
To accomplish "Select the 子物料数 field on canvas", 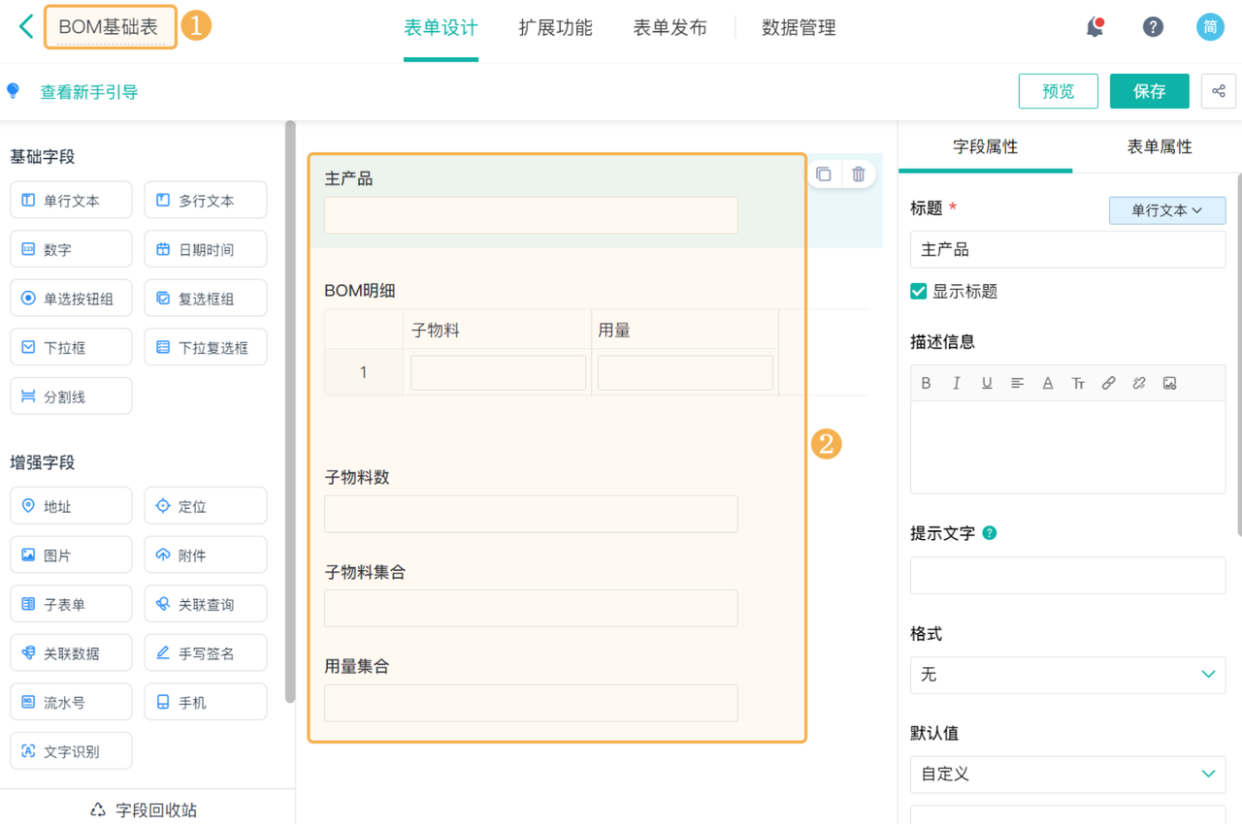I will click(531, 514).
